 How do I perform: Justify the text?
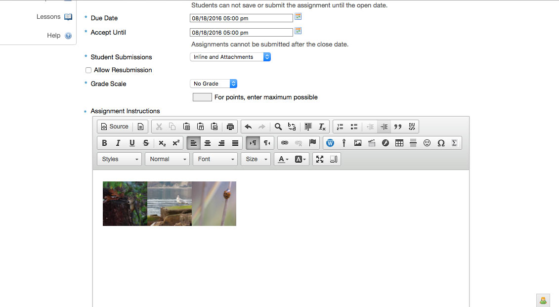click(x=235, y=143)
